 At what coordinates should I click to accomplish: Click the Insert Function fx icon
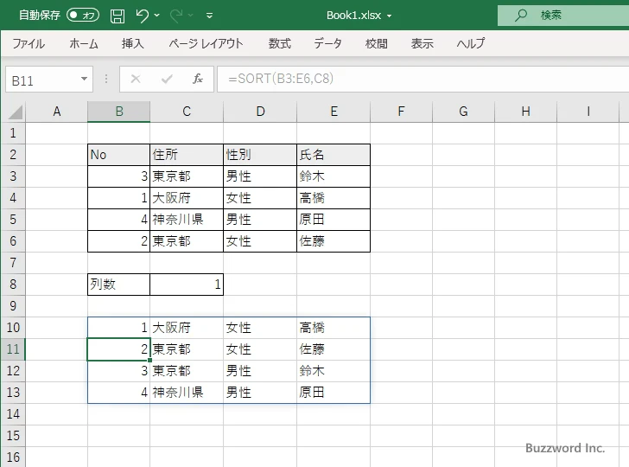point(198,79)
